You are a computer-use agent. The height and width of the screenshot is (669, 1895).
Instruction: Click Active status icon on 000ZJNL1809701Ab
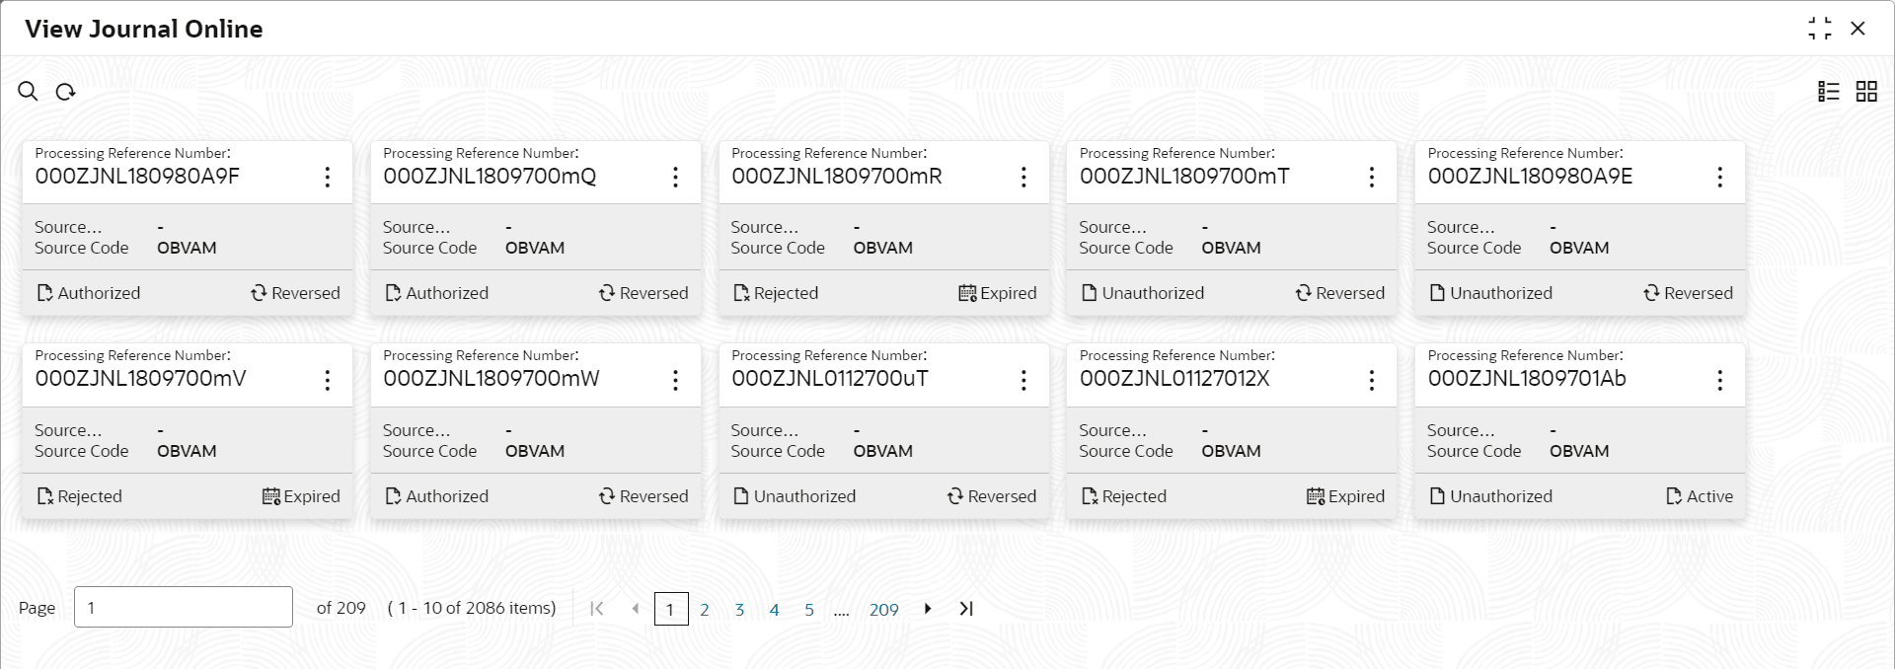tap(1674, 496)
